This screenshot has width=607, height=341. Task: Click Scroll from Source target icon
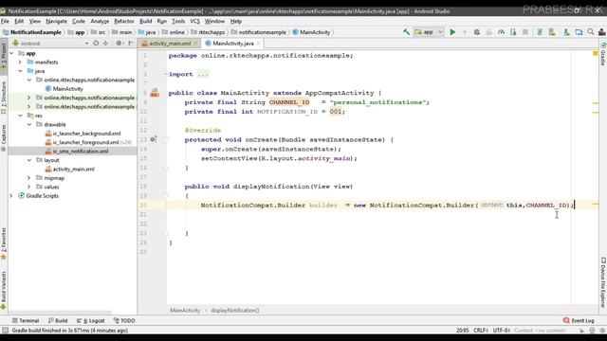[x=96, y=44]
